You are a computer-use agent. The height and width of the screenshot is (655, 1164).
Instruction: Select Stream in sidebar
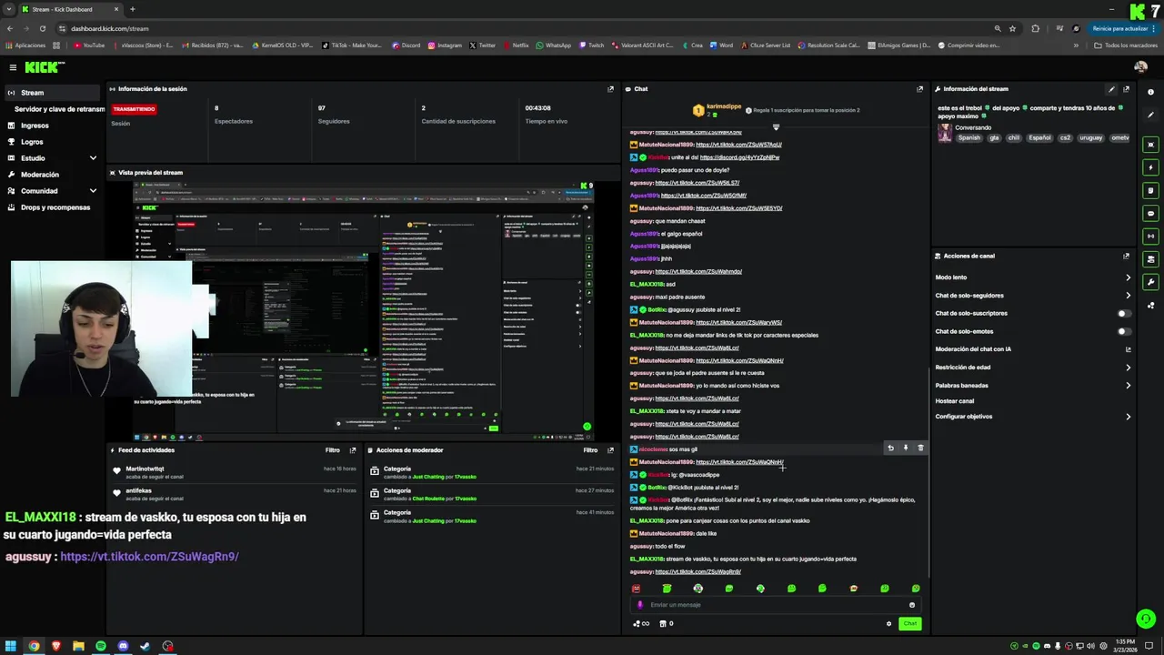coord(51,93)
